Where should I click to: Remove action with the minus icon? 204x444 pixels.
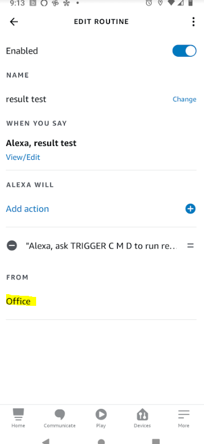[12, 246]
